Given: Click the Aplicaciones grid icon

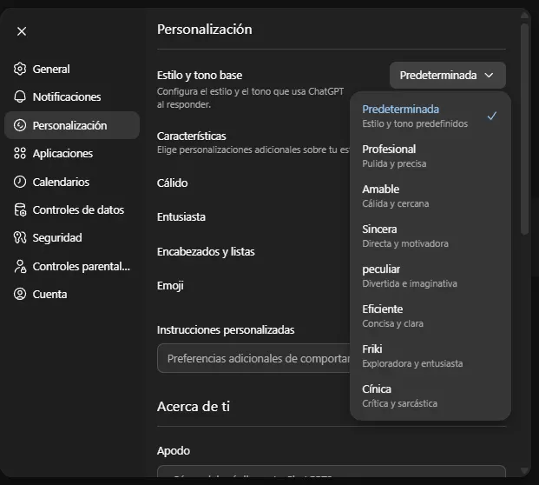Looking at the screenshot, I should (20, 153).
